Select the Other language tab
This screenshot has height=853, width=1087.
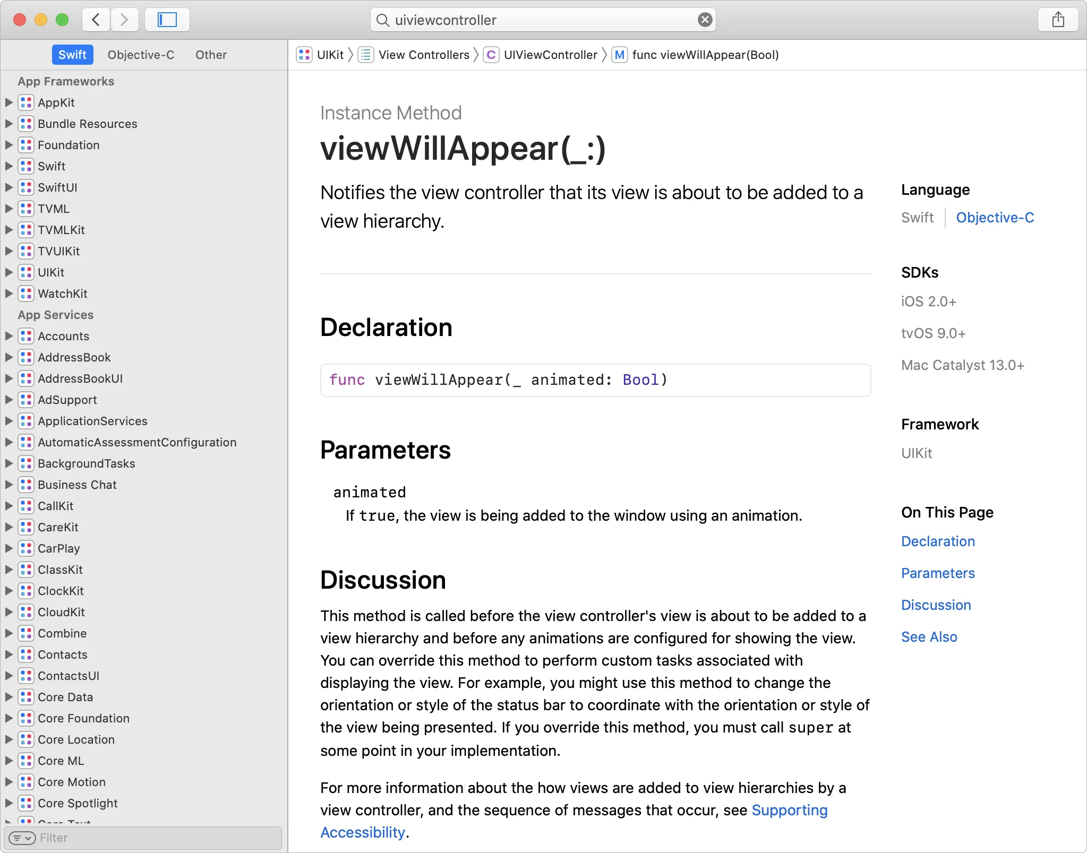210,55
